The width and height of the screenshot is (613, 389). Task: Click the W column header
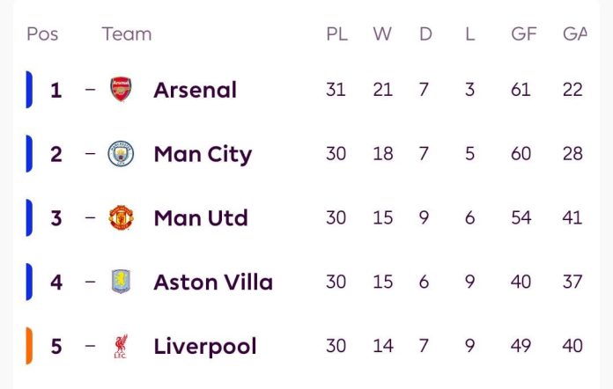(x=382, y=34)
